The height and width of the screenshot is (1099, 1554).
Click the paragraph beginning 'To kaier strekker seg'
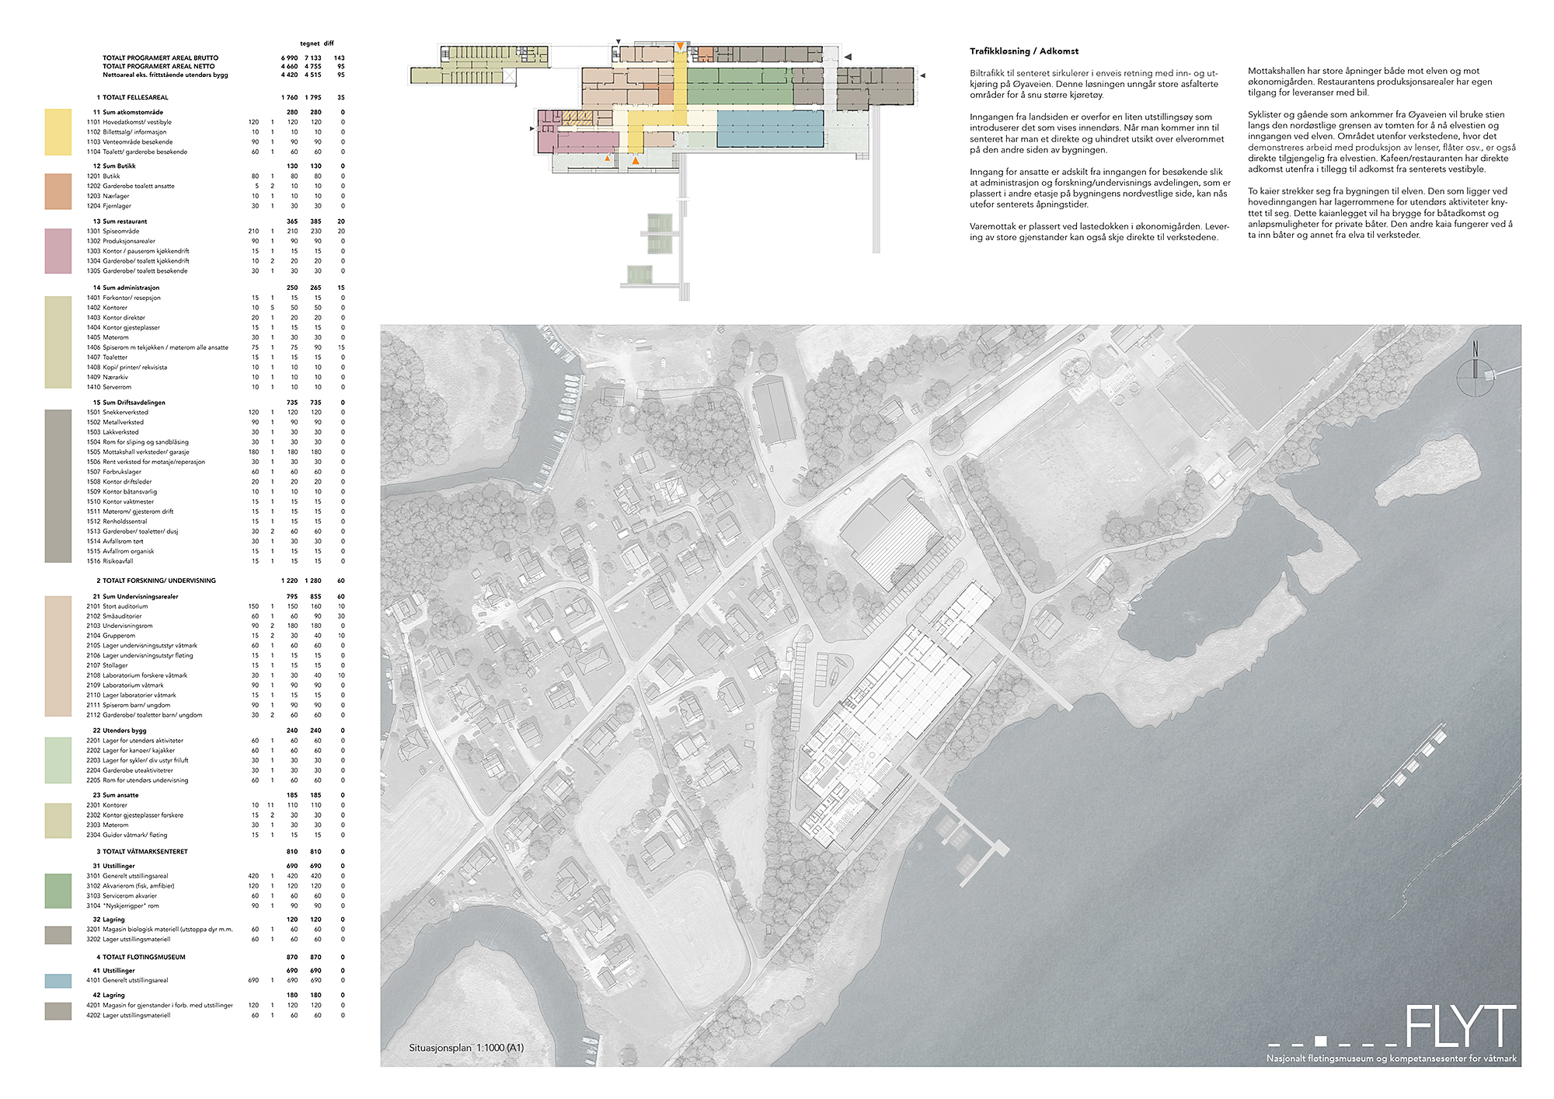click(x=1381, y=213)
